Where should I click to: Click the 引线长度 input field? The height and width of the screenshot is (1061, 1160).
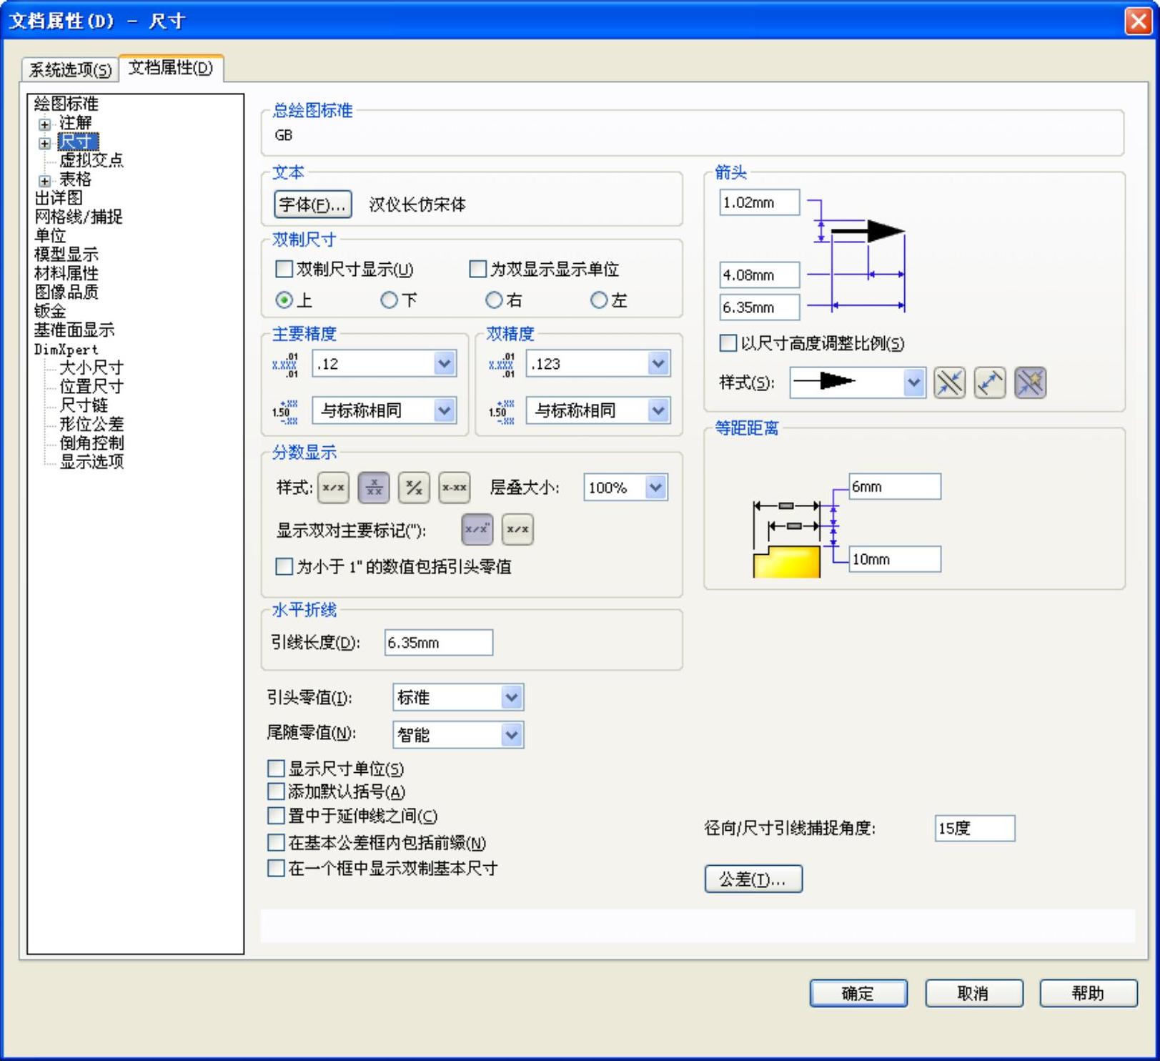click(438, 643)
